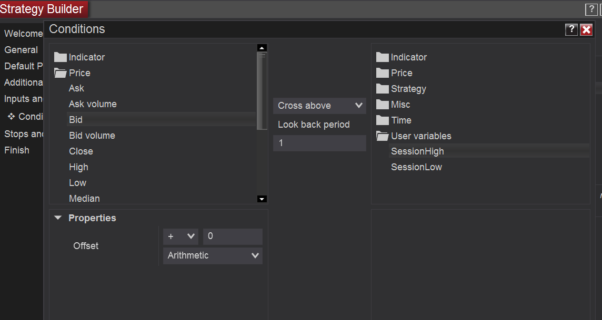Image resolution: width=602 pixels, height=320 pixels.
Task: Select Ask volume in price list
Action: point(93,104)
